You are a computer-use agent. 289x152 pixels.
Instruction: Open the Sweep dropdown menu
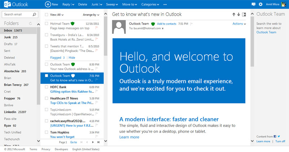coord(112,4)
